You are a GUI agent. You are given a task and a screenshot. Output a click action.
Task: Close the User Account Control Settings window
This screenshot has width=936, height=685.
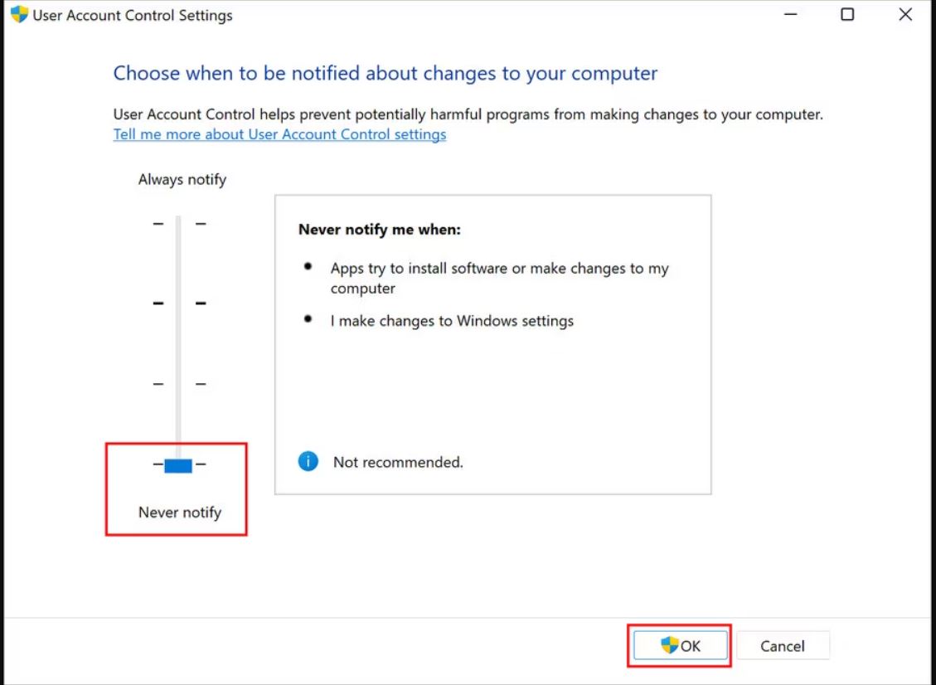[905, 14]
